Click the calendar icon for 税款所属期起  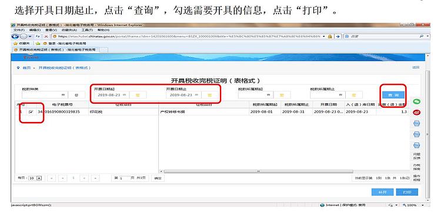pos(282,95)
